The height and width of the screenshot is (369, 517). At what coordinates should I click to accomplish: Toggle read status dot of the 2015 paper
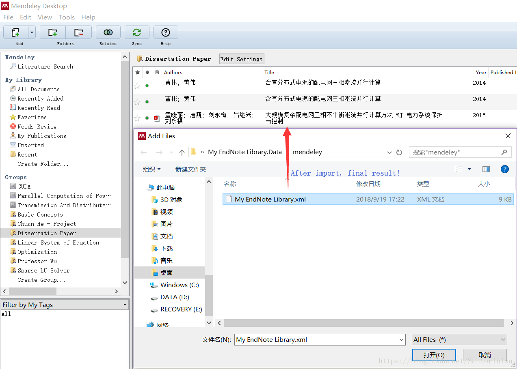pos(147,118)
